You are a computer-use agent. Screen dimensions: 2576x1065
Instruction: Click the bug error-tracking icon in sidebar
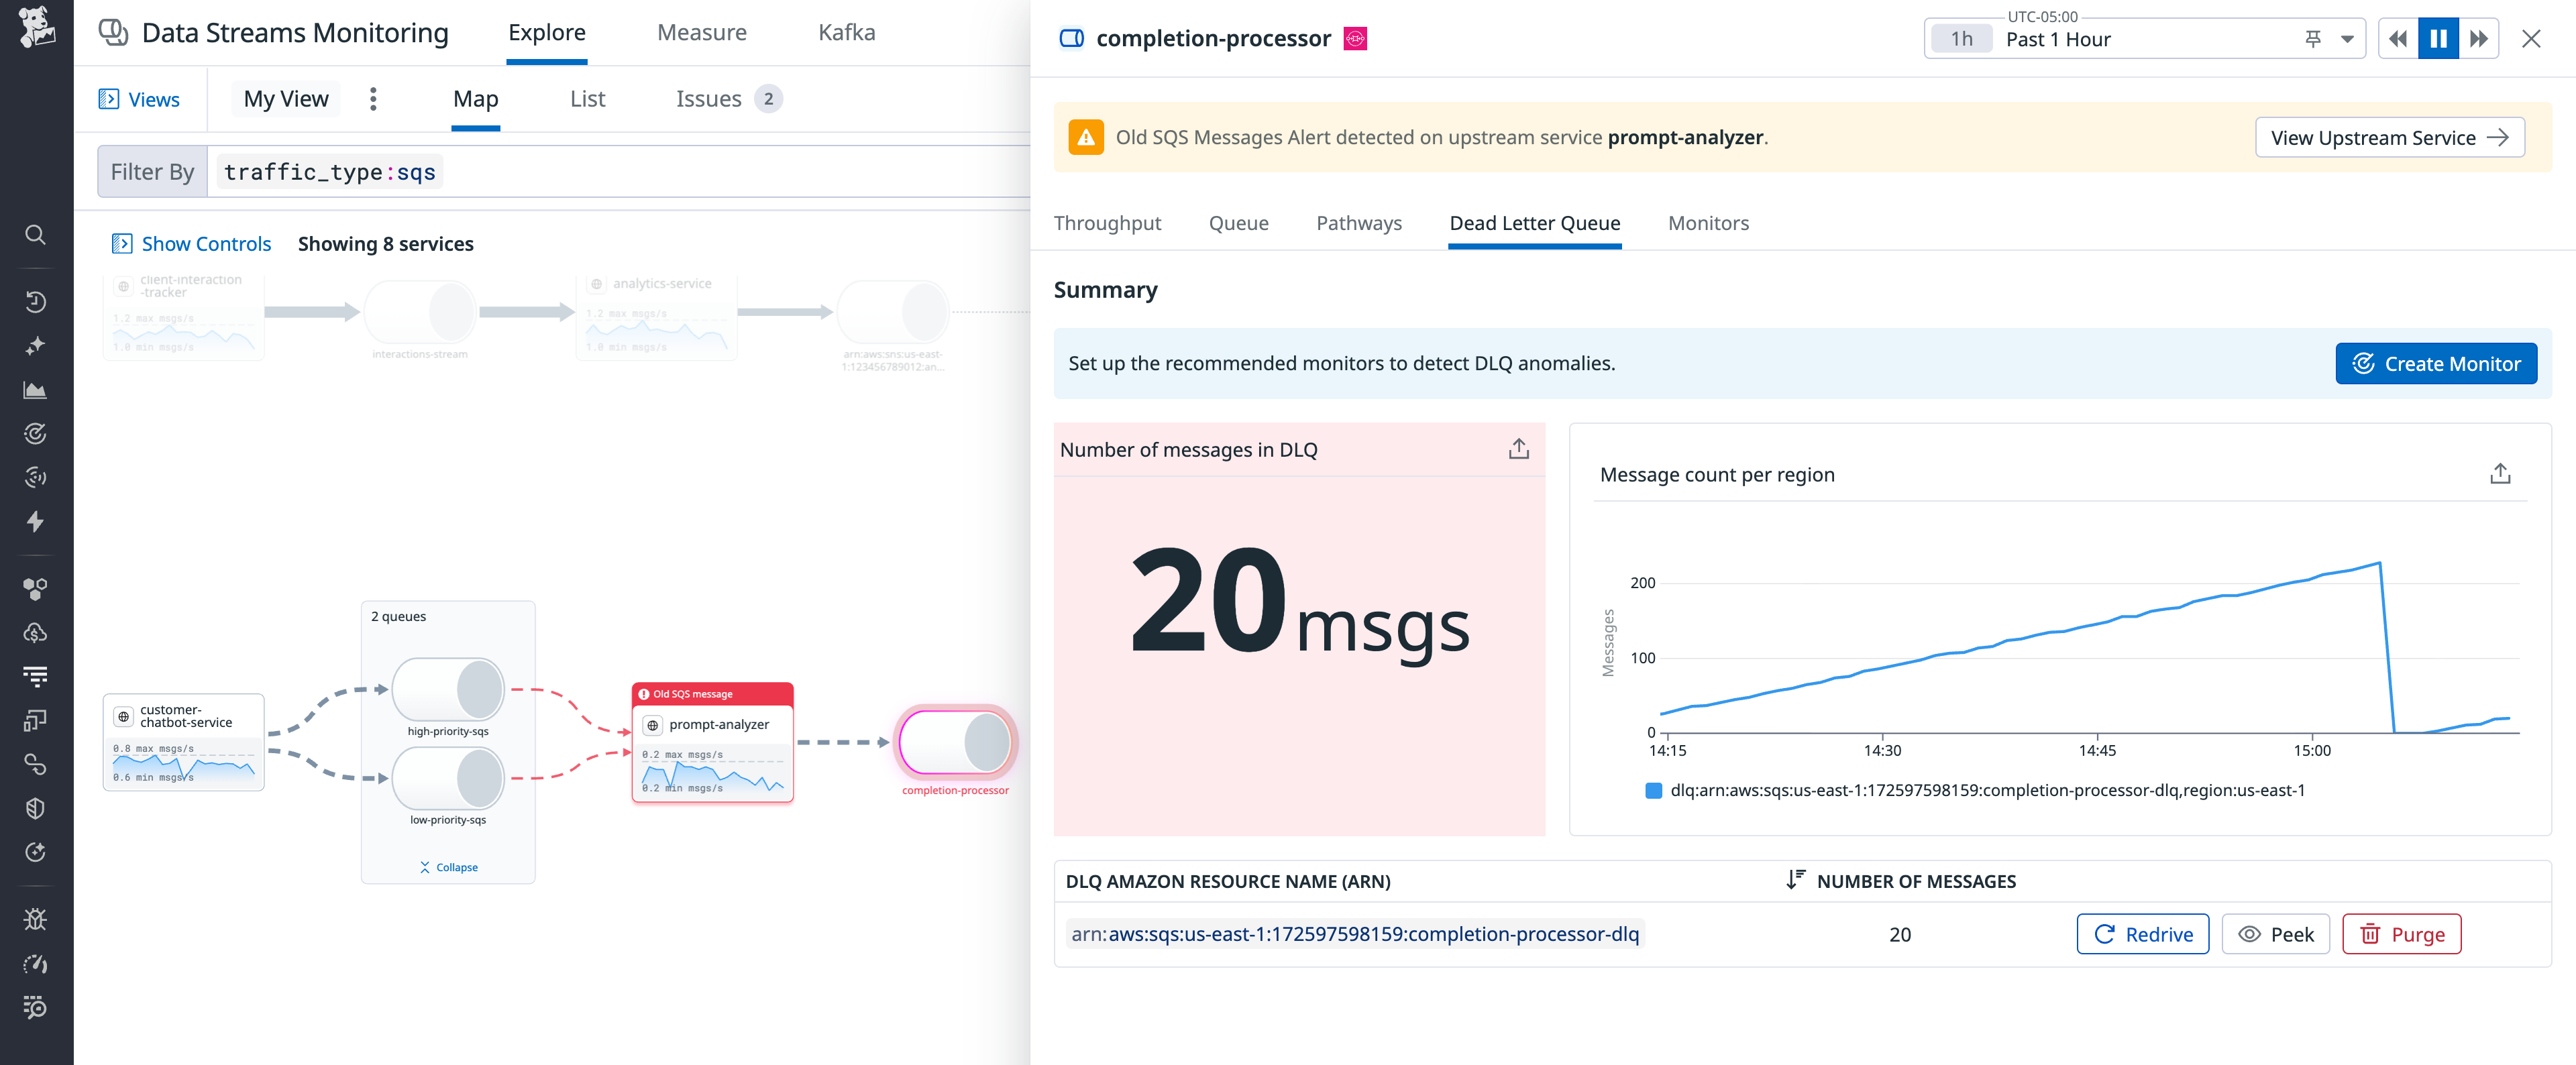tap(36, 919)
